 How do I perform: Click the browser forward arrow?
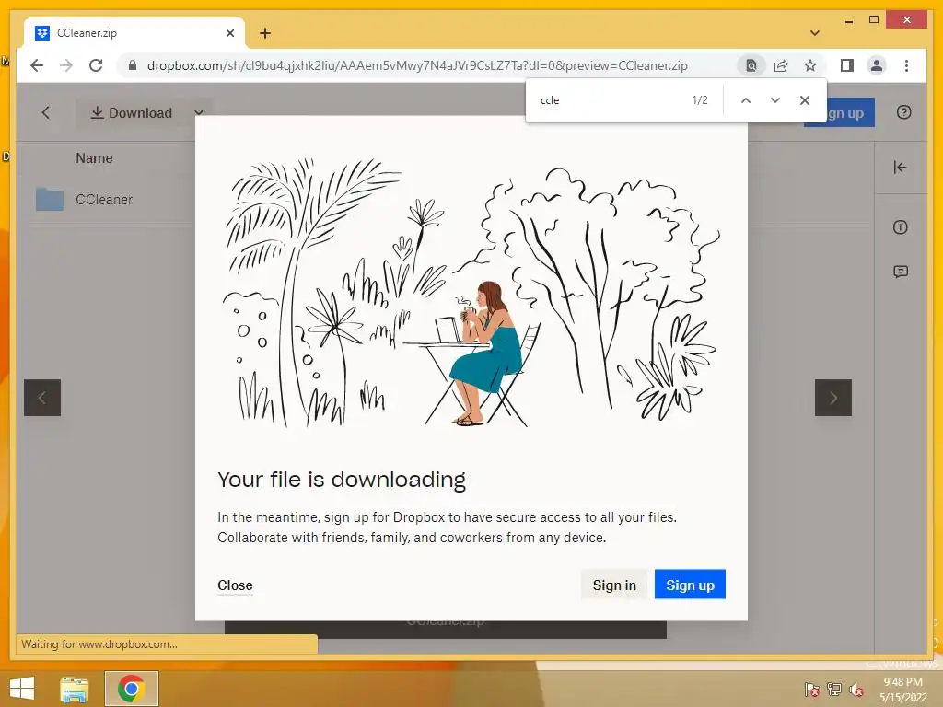pos(66,65)
